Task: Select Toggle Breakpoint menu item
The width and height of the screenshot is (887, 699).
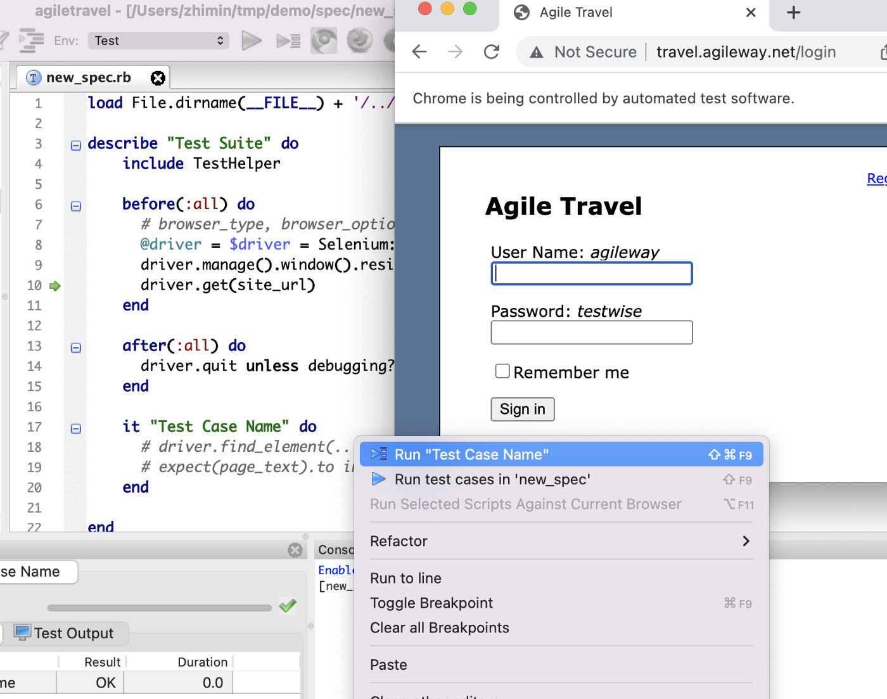Action: [x=561, y=603]
